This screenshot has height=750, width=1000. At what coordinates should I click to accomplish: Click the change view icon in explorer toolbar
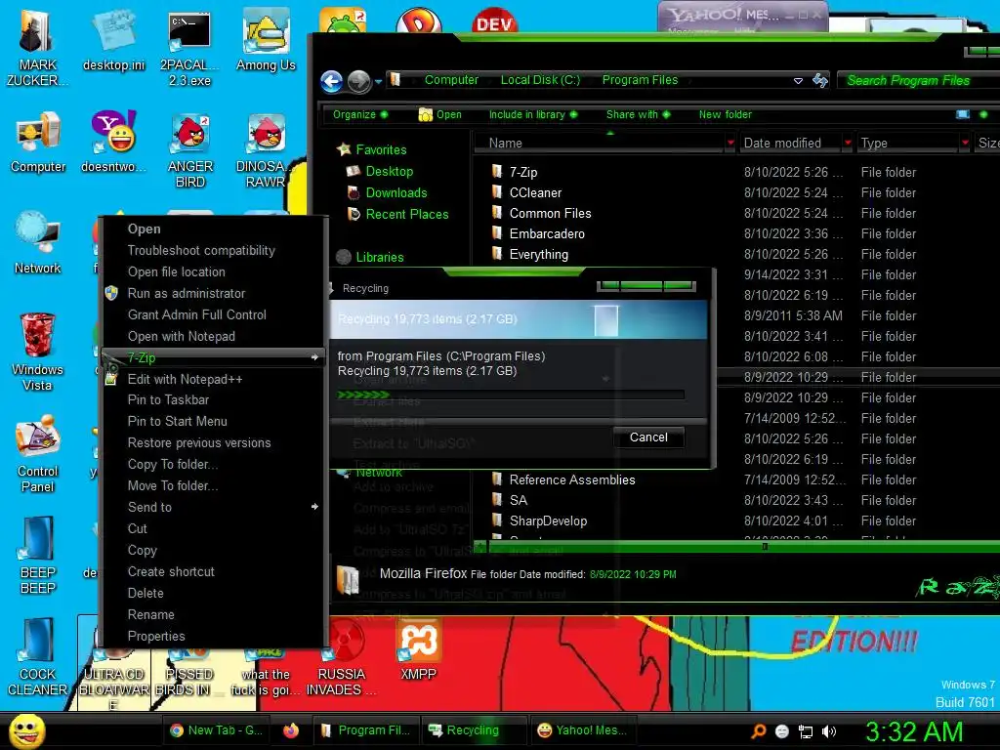point(962,114)
